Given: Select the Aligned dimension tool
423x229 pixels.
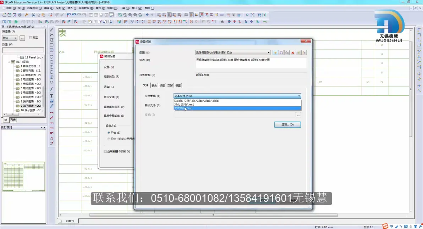Looking at the screenshot, I should click(51, 118).
